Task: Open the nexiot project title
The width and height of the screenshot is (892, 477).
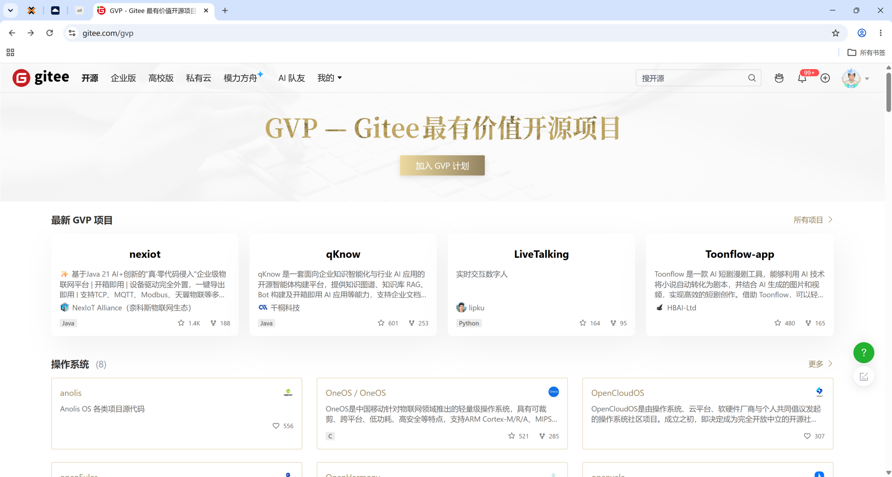Action: 145,254
